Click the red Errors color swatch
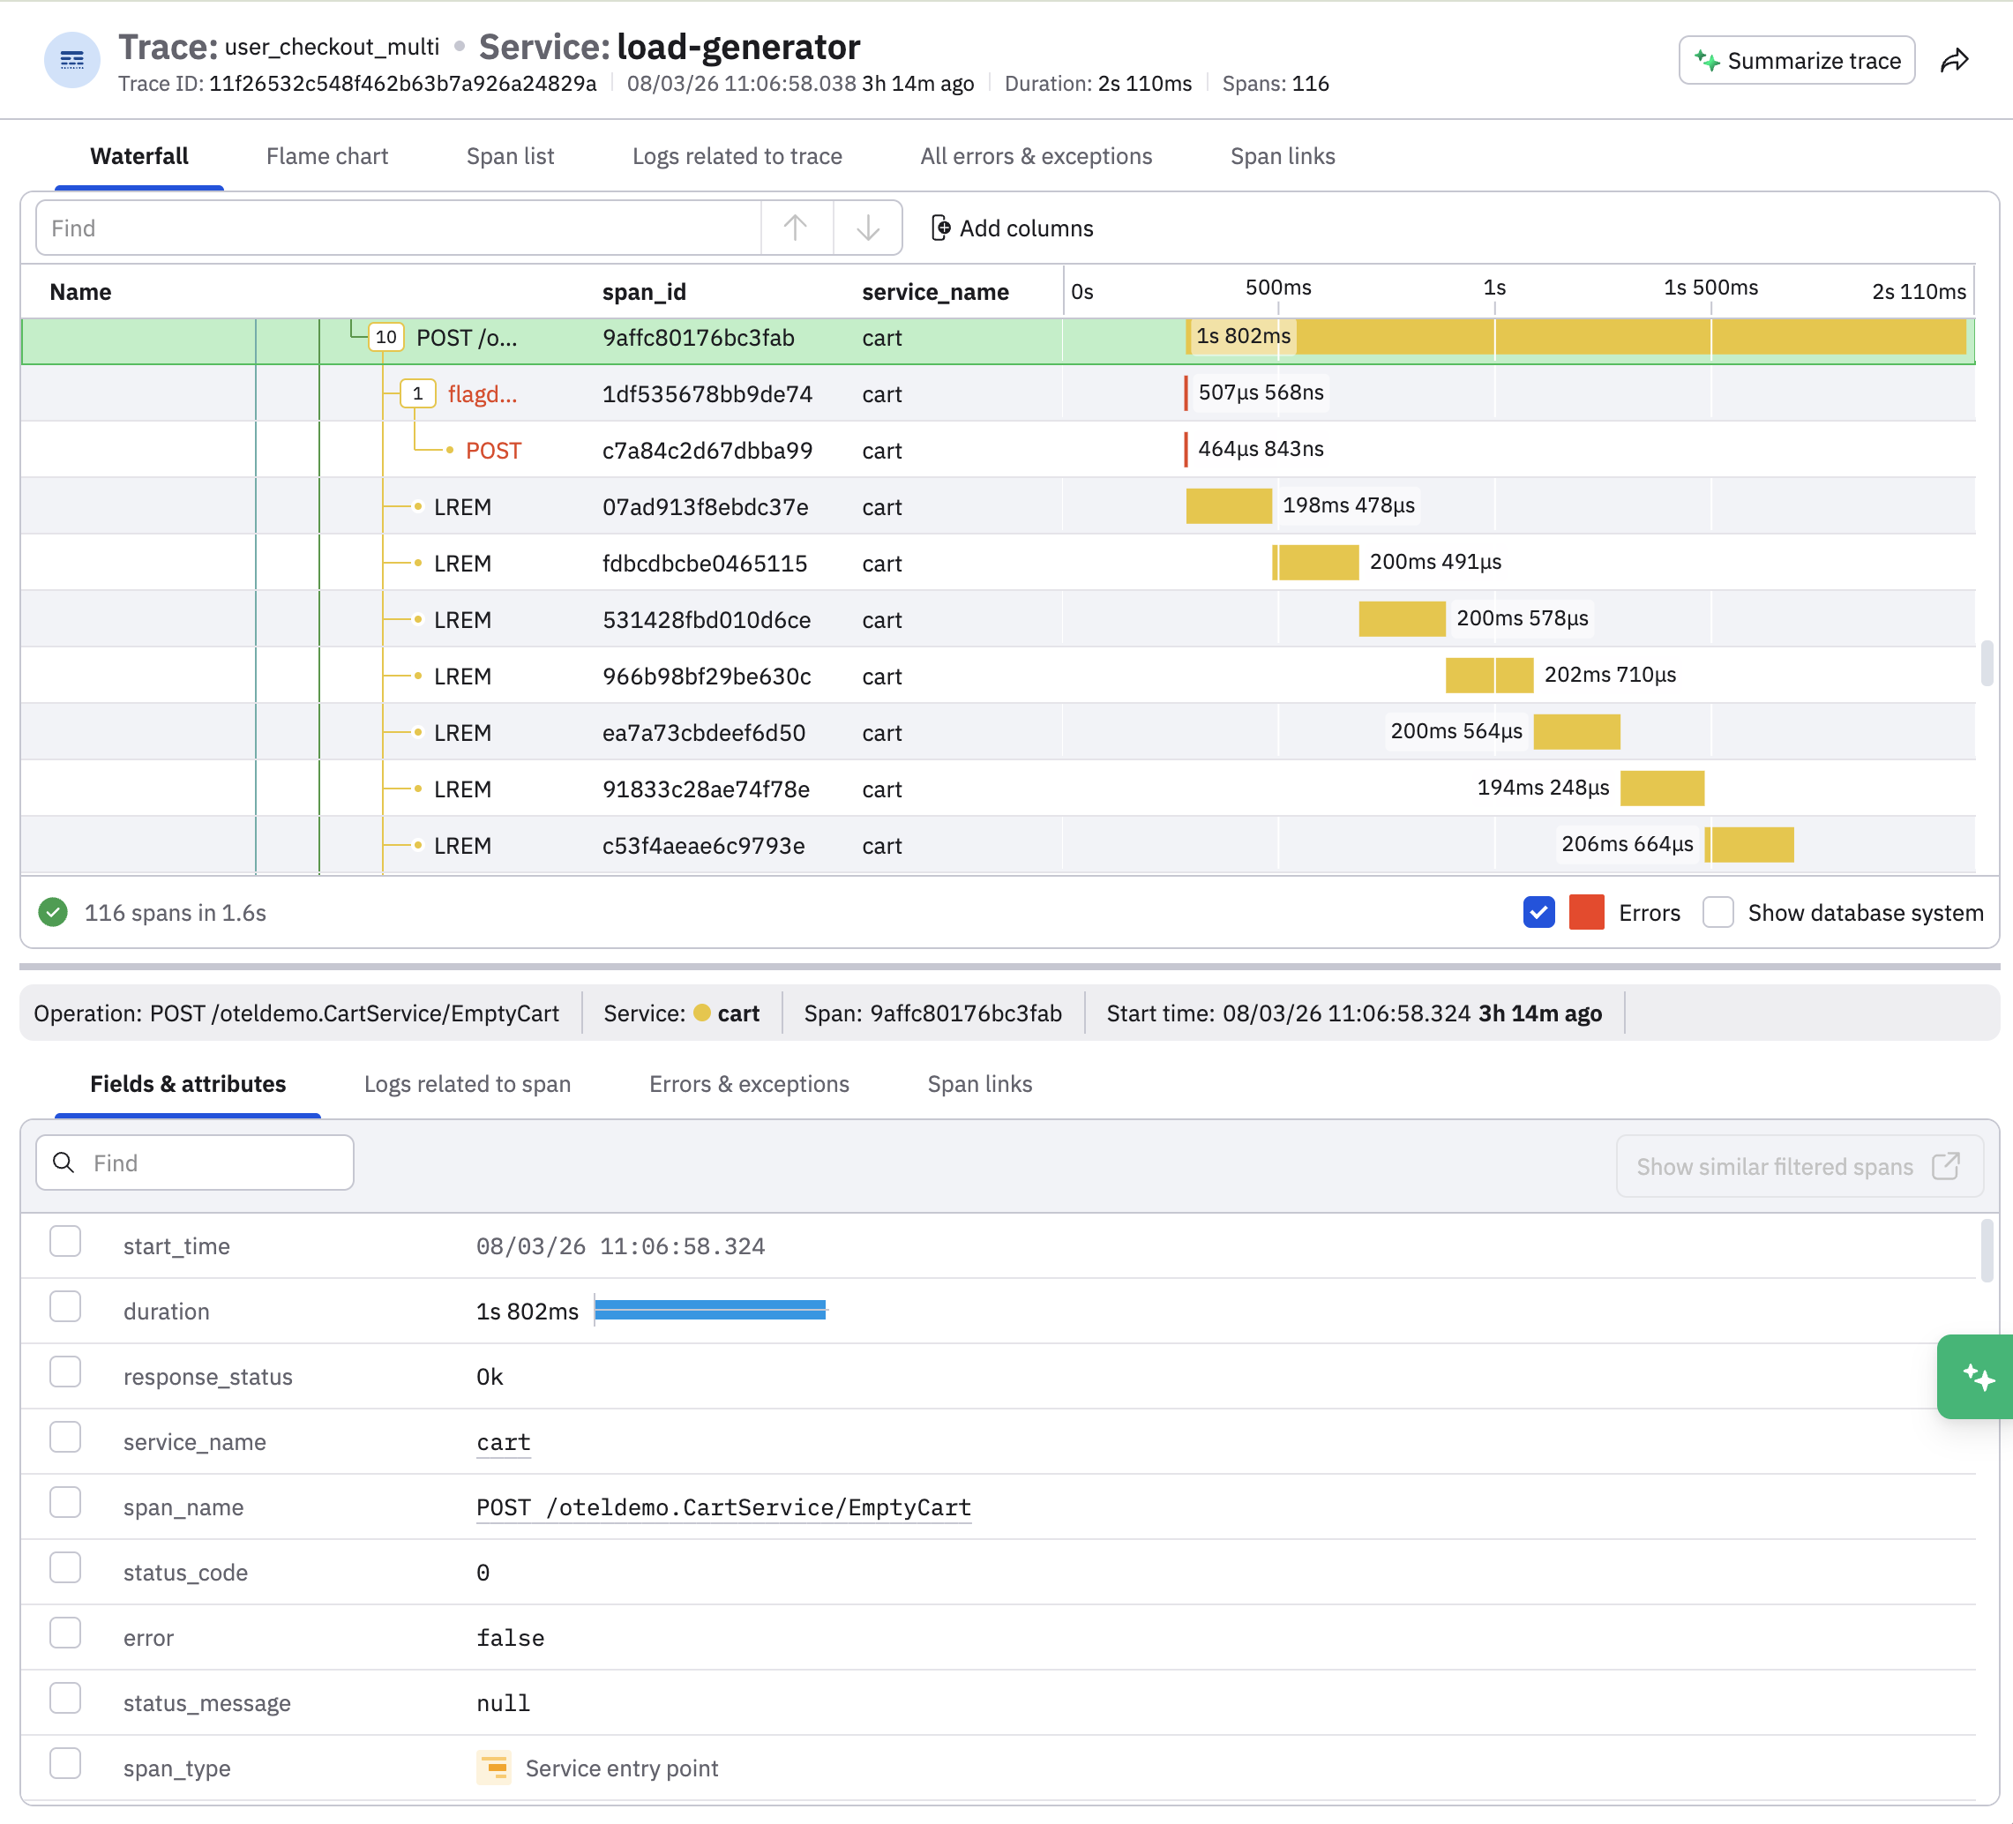 tap(1587, 911)
